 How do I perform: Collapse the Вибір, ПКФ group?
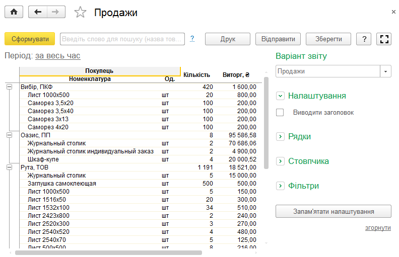(9, 87)
